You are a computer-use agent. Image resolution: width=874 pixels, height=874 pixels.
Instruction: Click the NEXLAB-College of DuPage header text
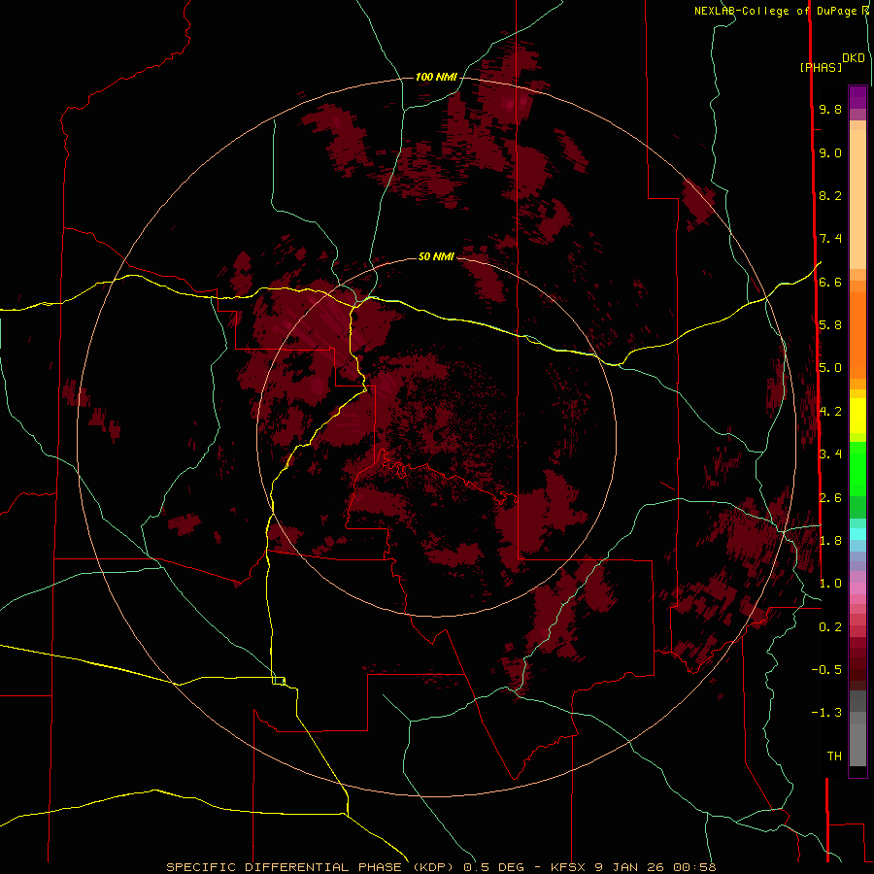[x=775, y=11]
